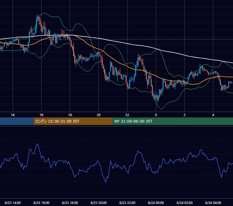Select the 8/23 16:00 date label

click(x=41, y=203)
